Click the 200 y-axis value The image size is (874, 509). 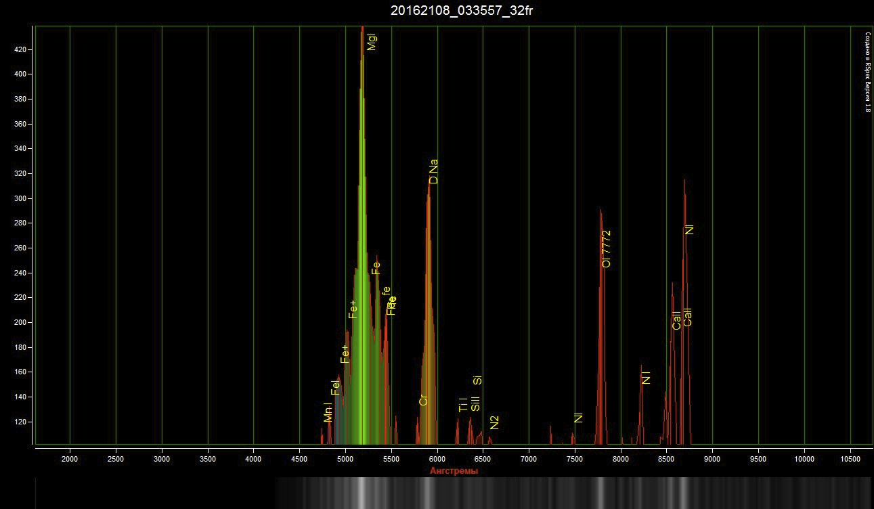coord(20,322)
